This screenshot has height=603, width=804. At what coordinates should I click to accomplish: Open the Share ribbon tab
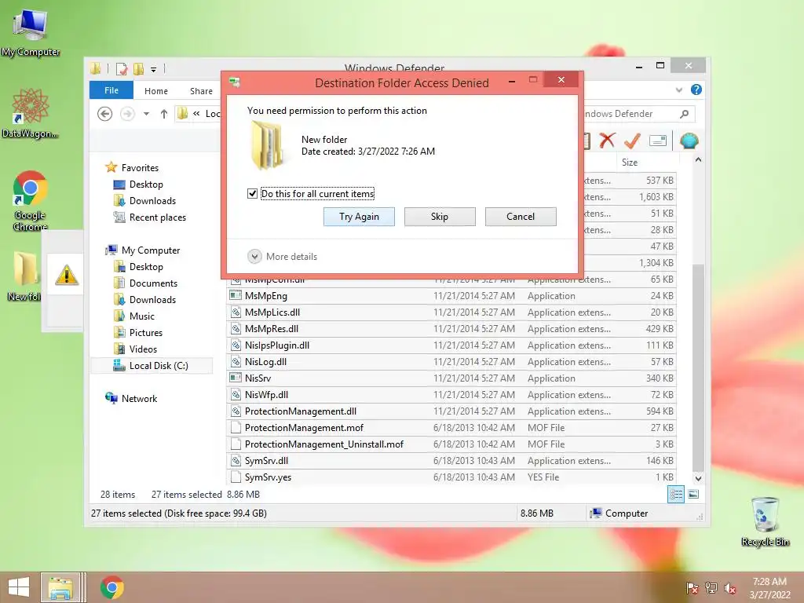201,91
